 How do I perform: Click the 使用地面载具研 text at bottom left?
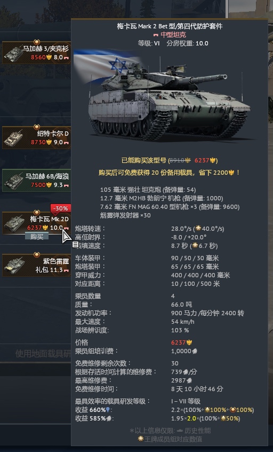click(x=43, y=353)
